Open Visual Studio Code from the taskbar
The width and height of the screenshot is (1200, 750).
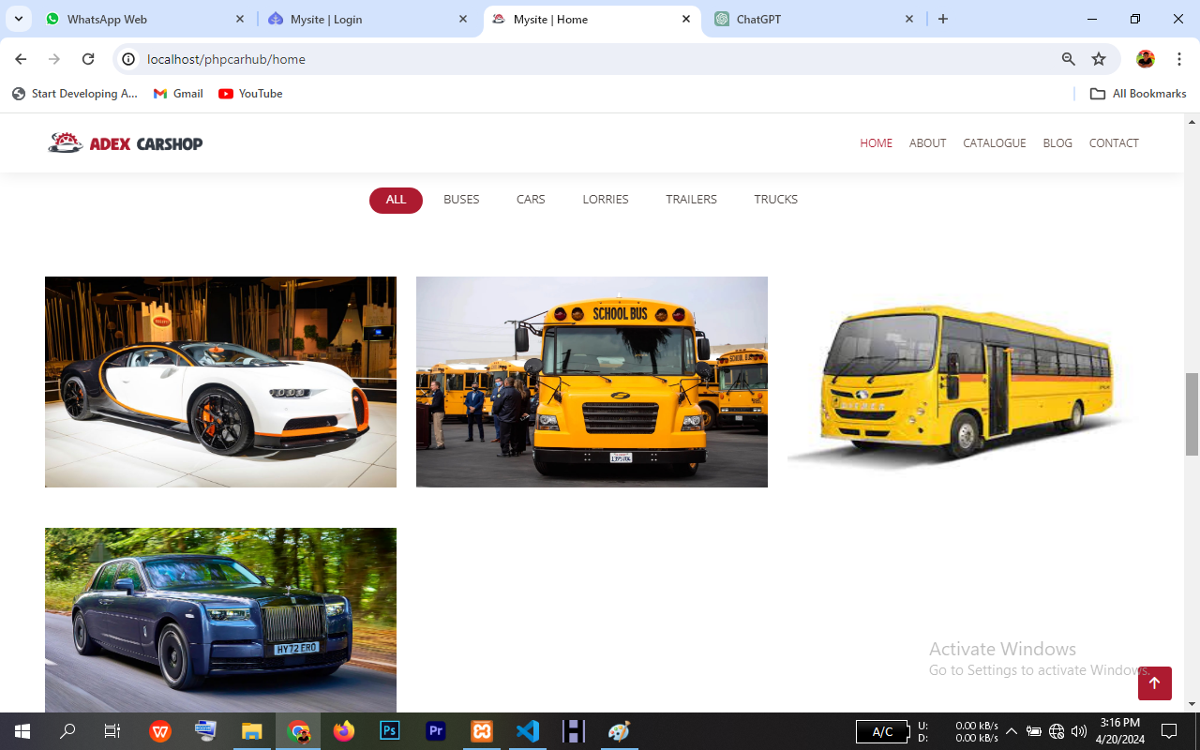(x=528, y=730)
